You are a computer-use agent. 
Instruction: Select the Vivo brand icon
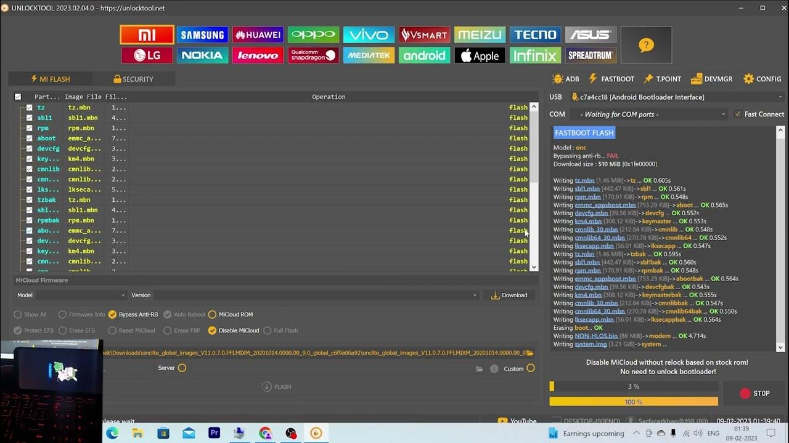[x=369, y=34]
